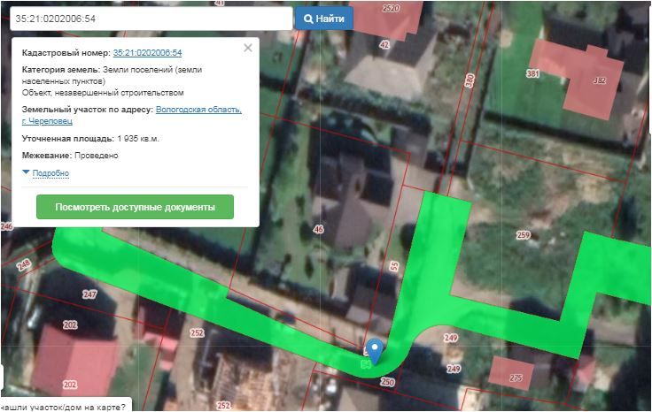Select parcel labeled 259 on the map

tap(523, 235)
